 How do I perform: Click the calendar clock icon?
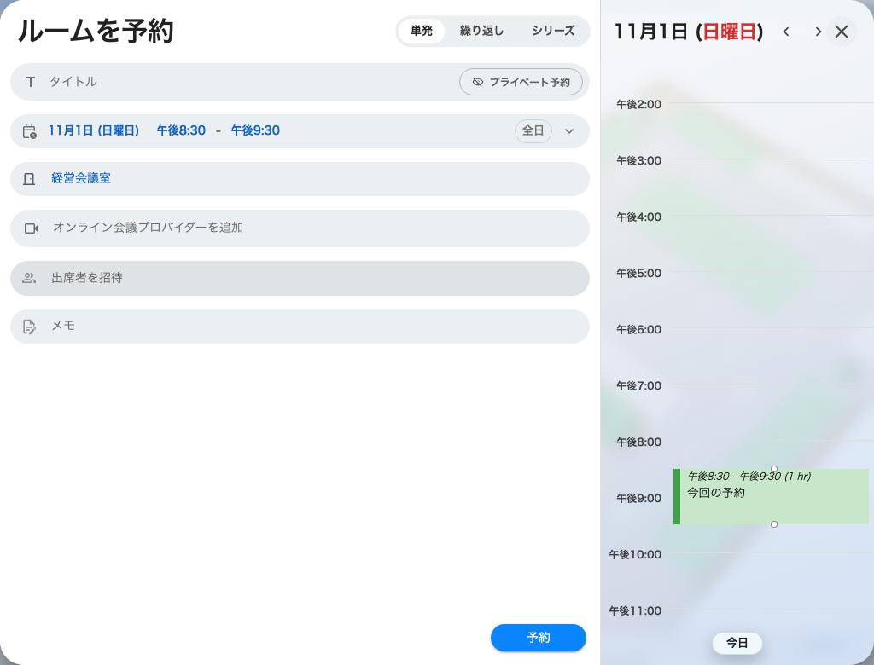(30, 131)
